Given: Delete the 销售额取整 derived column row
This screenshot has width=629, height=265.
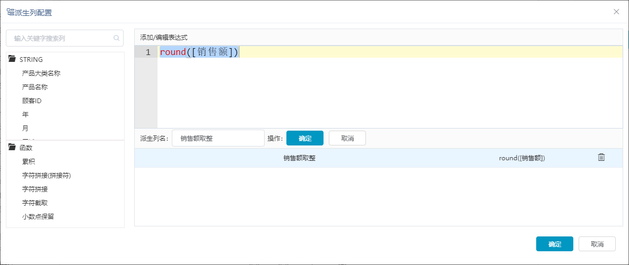Looking at the screenshot, I should click(x=601, y=157).
